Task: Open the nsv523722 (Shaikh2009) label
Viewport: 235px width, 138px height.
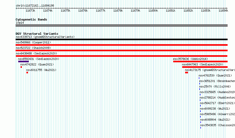Action: pyautogui.click(x=33, y=48)
